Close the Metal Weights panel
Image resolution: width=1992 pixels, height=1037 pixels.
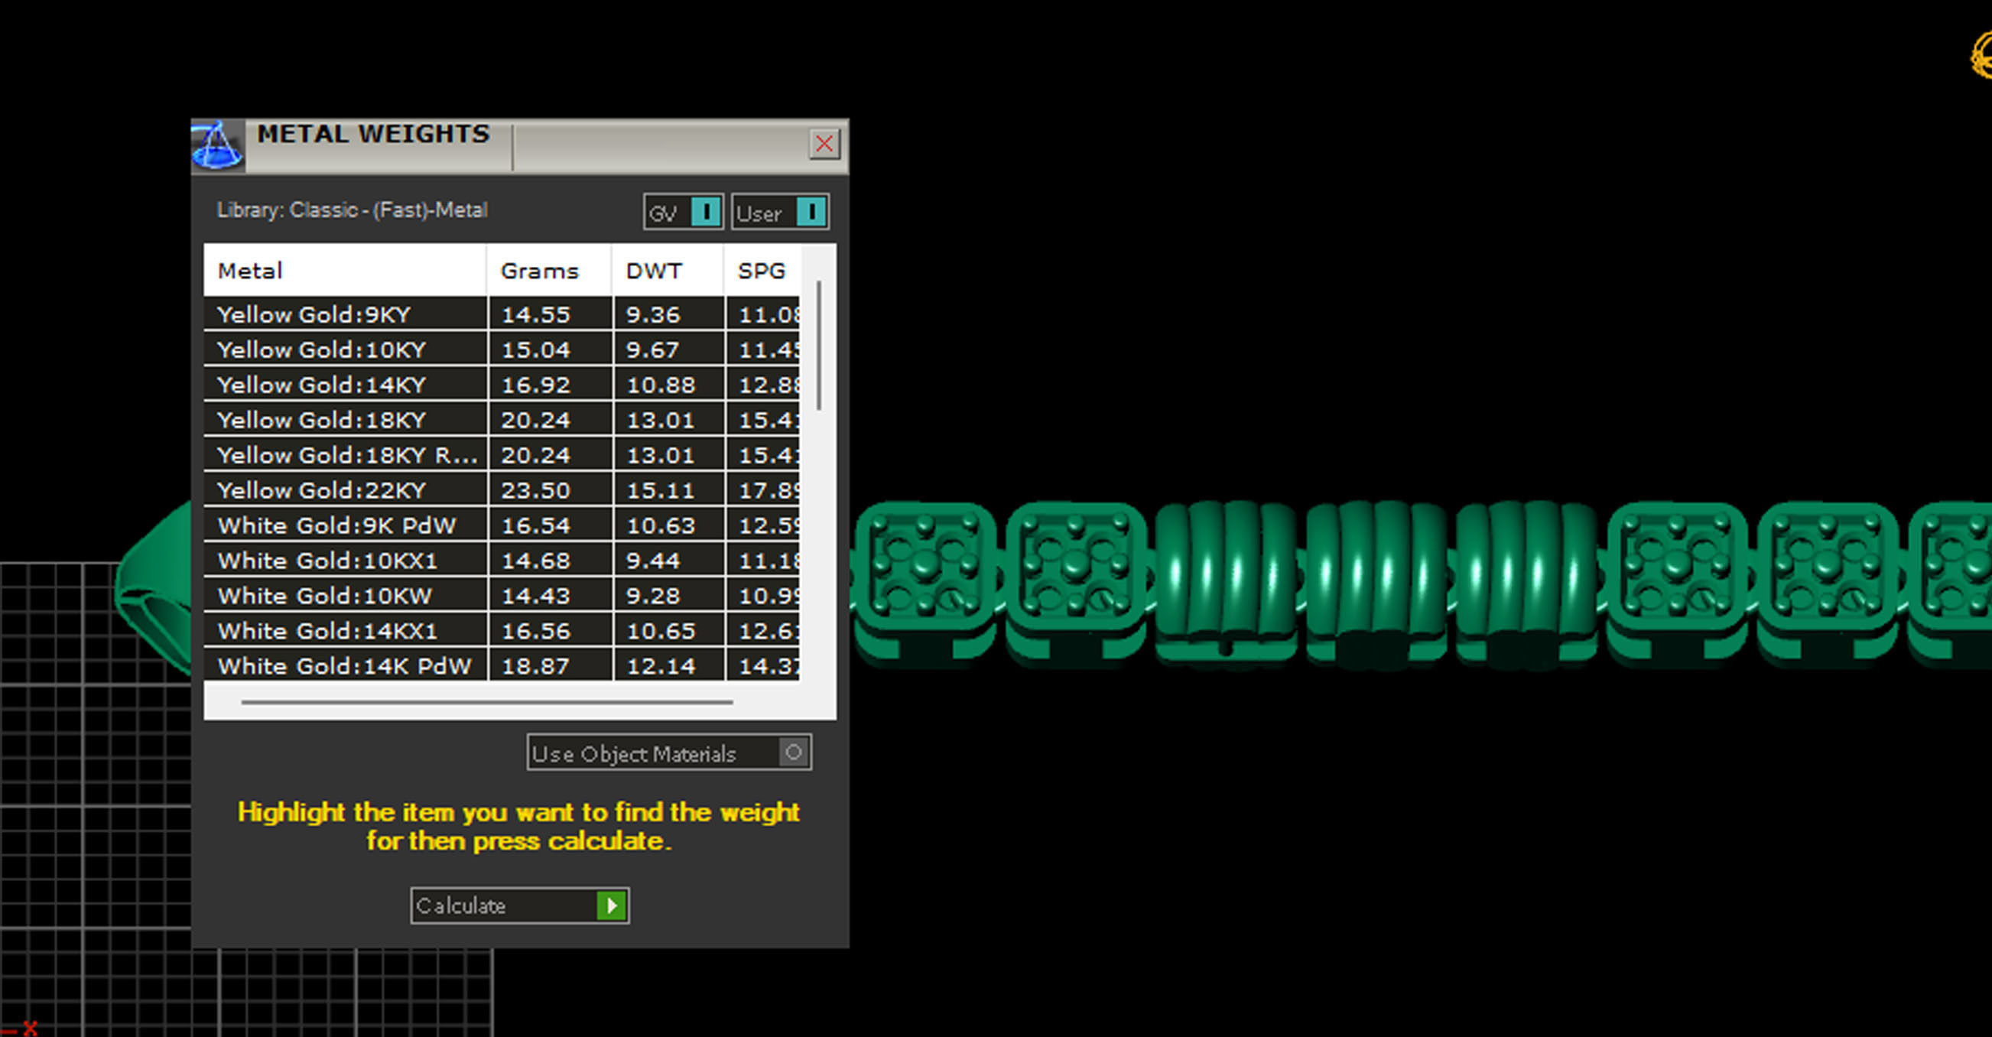[824, 144]
